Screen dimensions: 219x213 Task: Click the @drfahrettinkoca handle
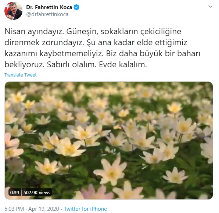point(47,14)
